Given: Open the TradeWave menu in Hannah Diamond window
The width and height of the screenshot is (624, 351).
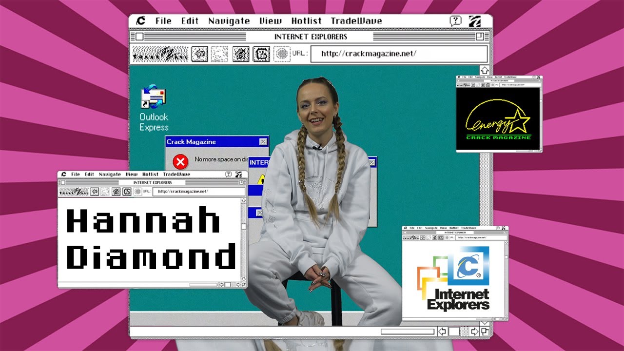Looking at the screenshot, I should (x=176, y=174).
